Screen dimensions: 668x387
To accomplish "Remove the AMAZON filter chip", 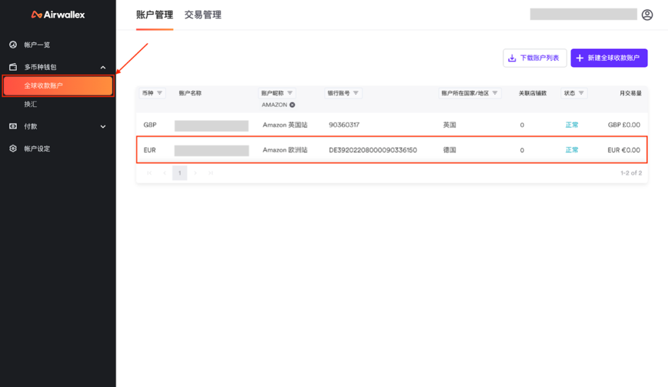I will click(x=291, y=104).
